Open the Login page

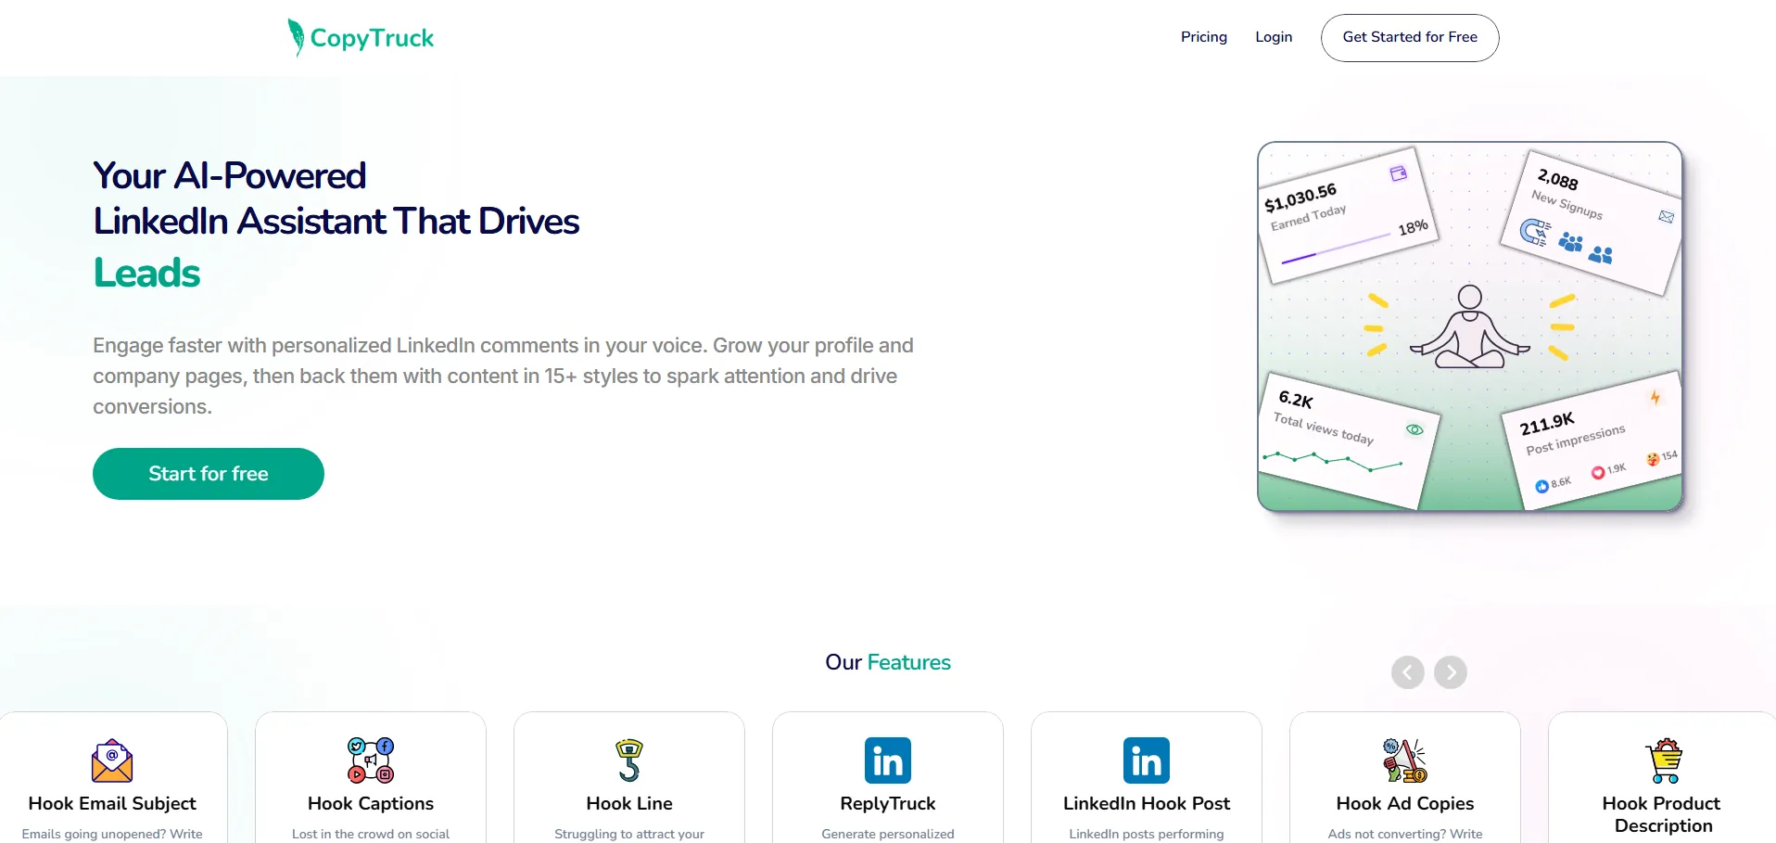(1274, 37)
